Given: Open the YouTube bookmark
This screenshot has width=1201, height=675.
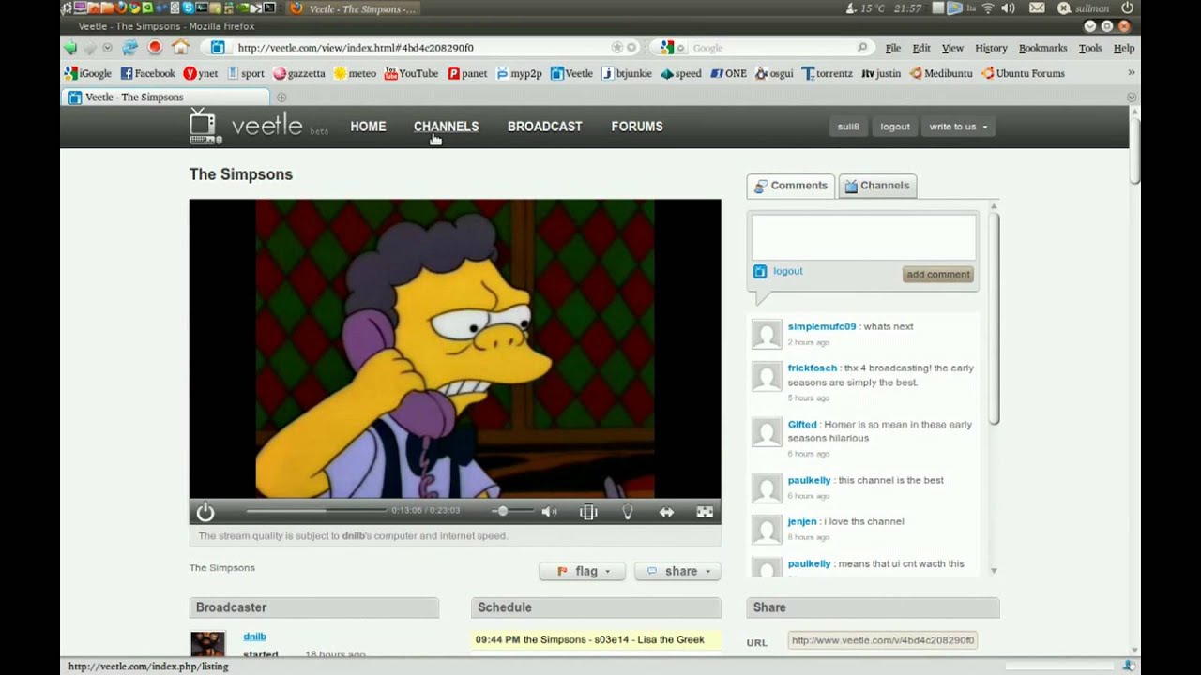Looking at the screenshot, I should coord(411,73).
